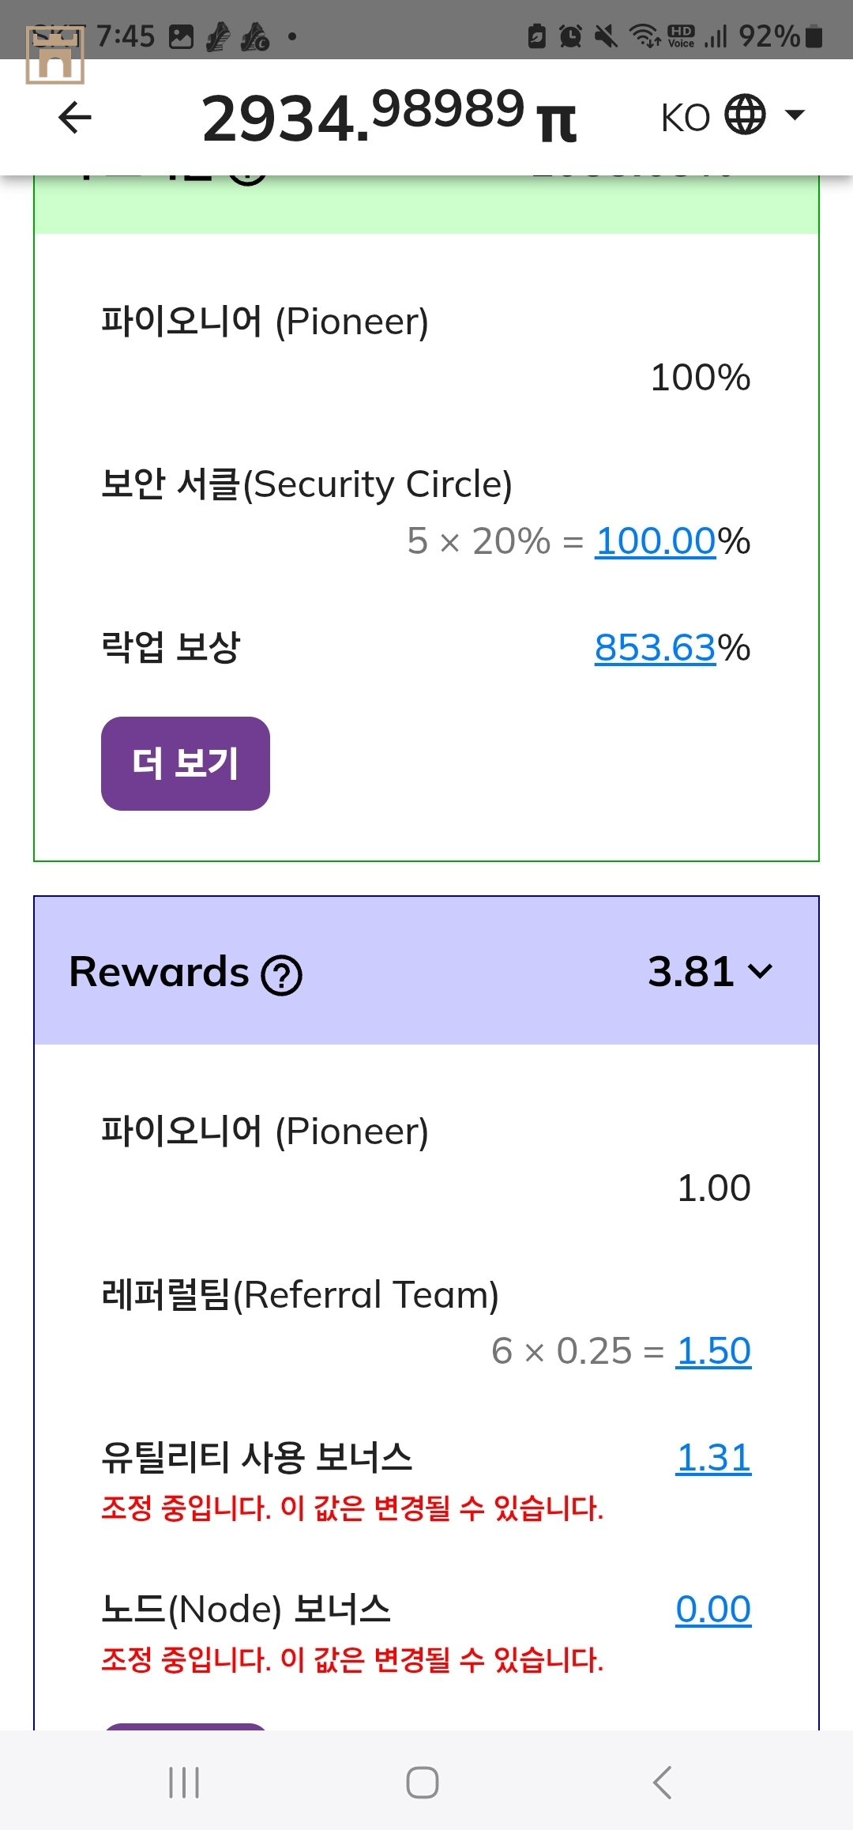Open the globe language icon
This screenshot has width=853, height=1830.
[745, 115]
